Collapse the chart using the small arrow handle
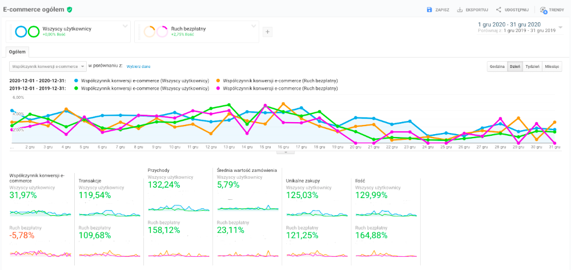Viewport: 571px width, 270px height. [x=285, y=152]
